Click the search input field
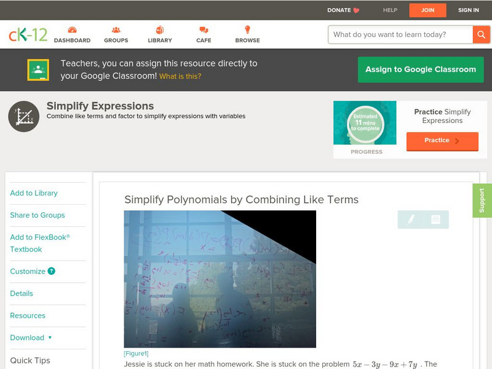Screen dimensions: 492x369 pos(400,34)
